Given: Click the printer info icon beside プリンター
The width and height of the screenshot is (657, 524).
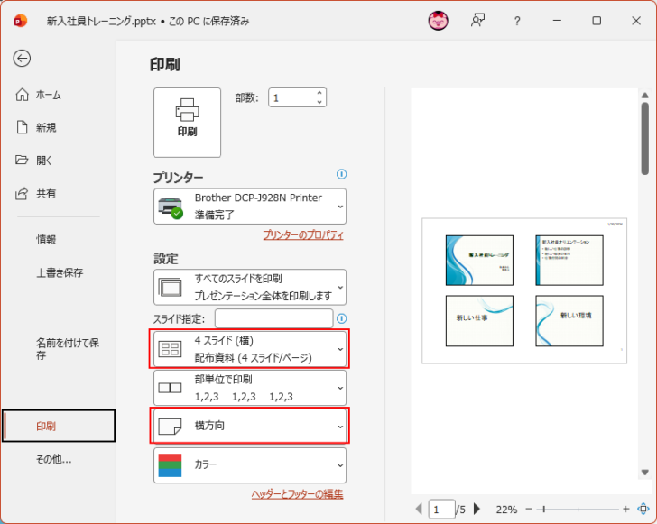Looking at the screenshot, I should (x=341, y=174).
